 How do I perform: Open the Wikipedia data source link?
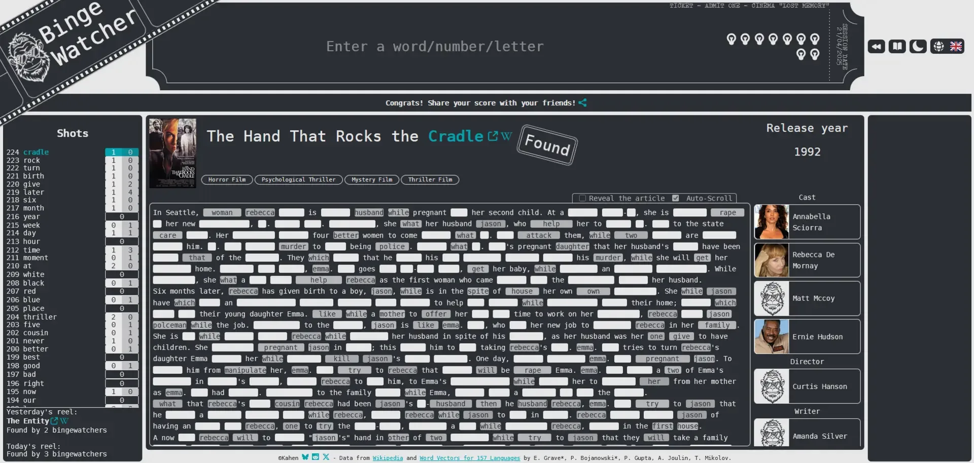coord(388,458)
